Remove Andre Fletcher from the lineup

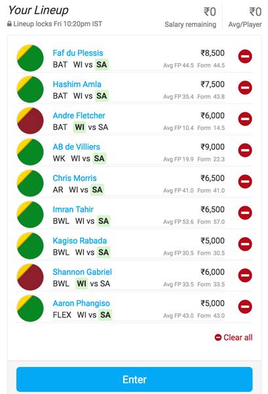245,119
